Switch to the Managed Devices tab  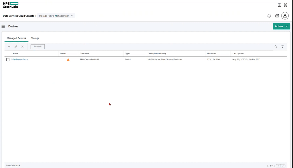(x=16, y=38)
